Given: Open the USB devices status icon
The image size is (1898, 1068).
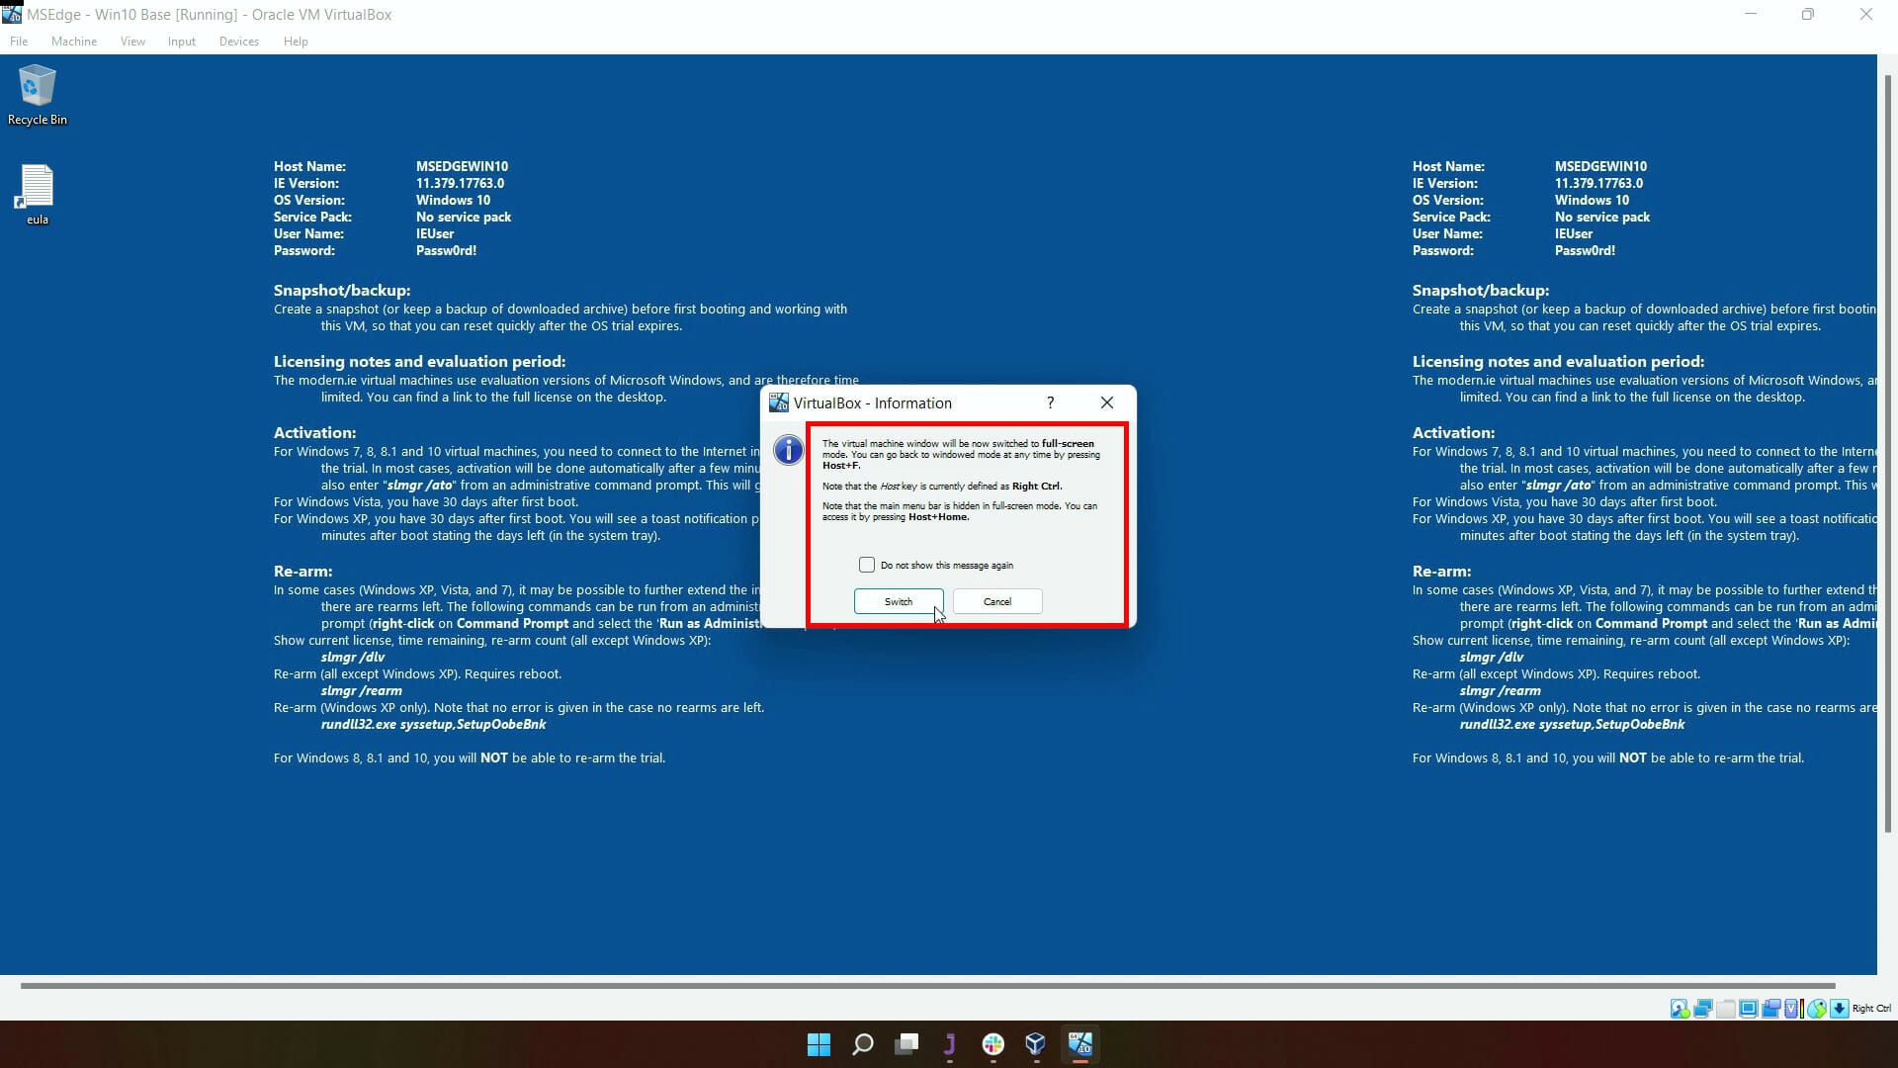Looking at the screenshot, I should point(1726,1008).
